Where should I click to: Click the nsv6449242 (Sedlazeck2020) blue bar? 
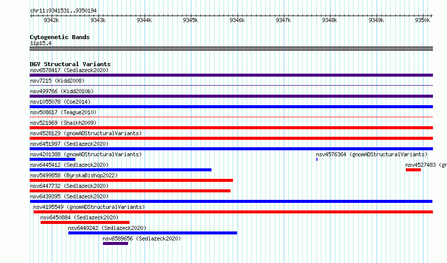click(153, 233)
